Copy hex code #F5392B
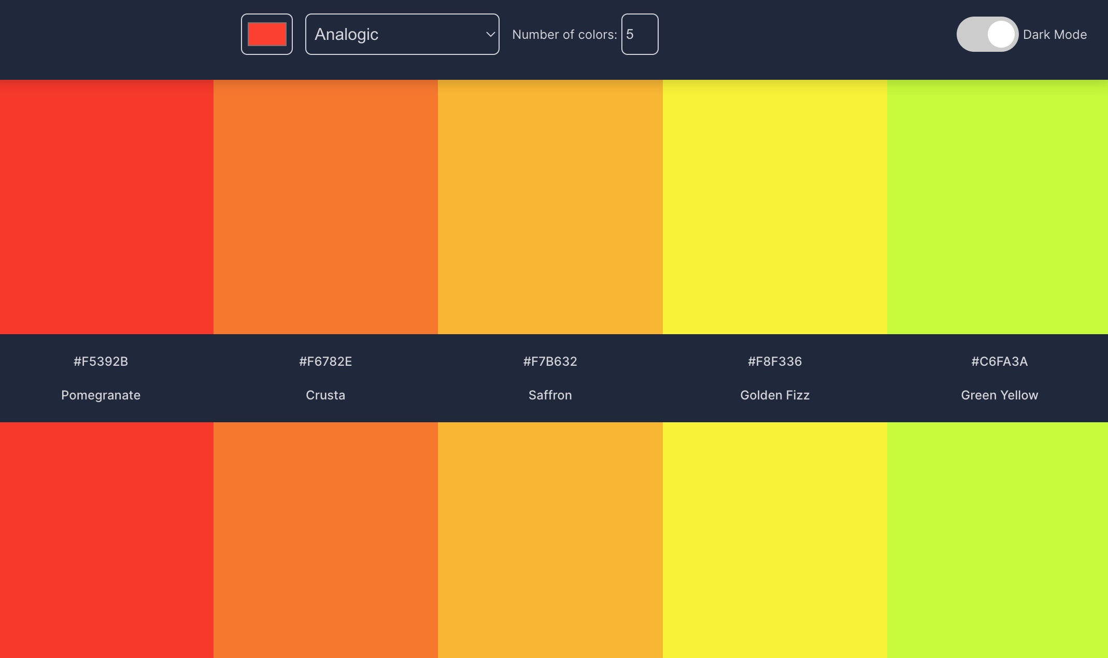Viewport: 1108px width, 658px height. tap(101, 361)
